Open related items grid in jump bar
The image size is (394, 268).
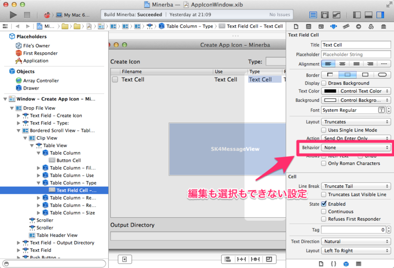coord(5,26)
